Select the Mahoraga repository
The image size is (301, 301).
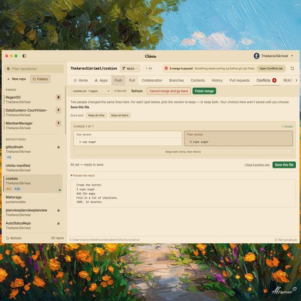coord(33,200)
